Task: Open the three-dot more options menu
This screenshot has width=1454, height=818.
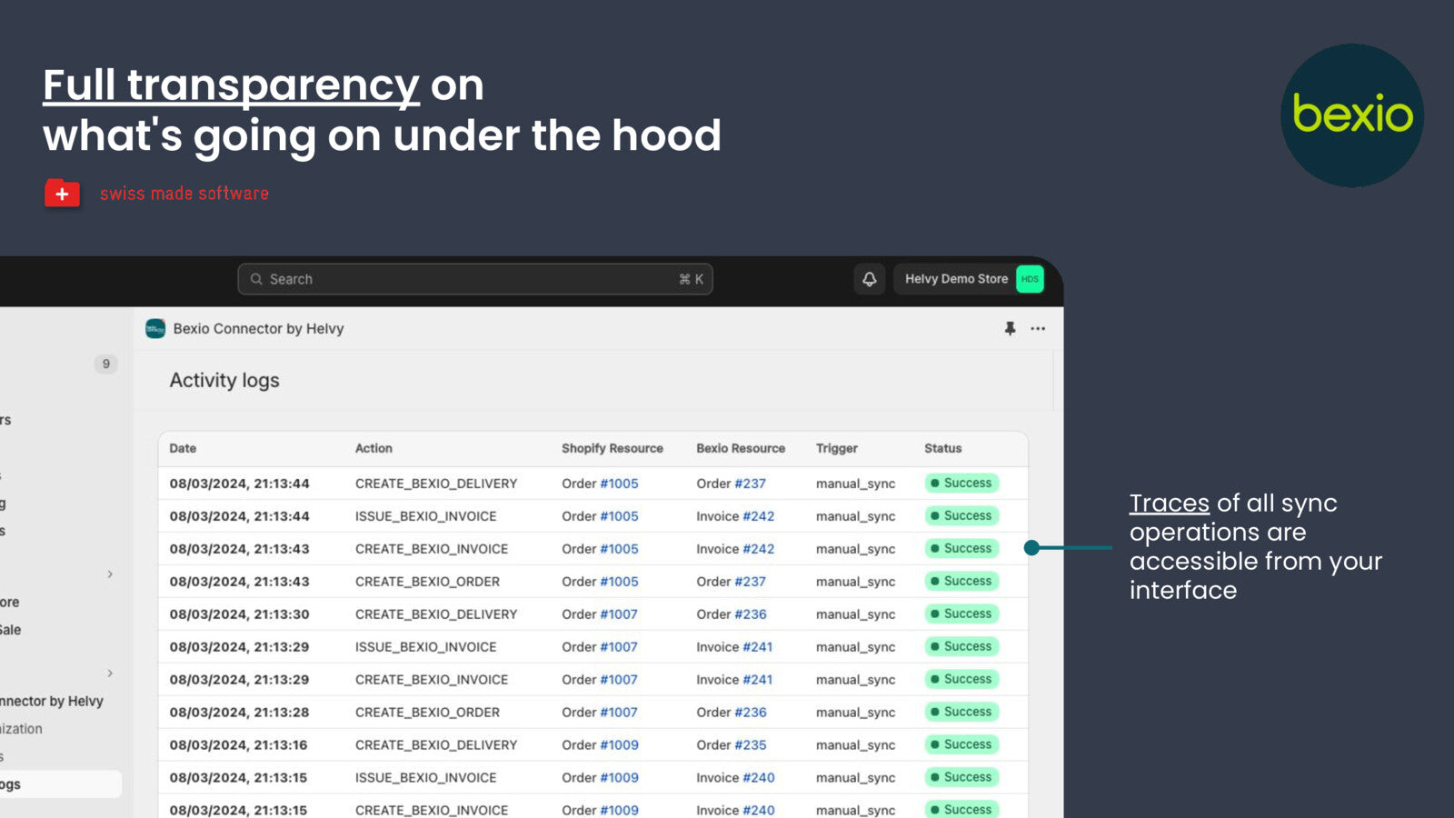Action: coord(1038,329)
